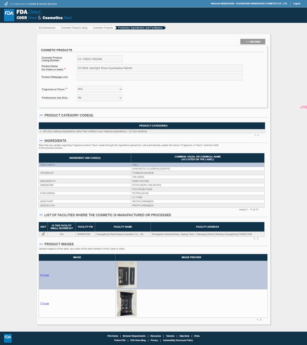Click the Product Webpage Link field
This screenshot has width=307, height=345.
pos(159,77)
